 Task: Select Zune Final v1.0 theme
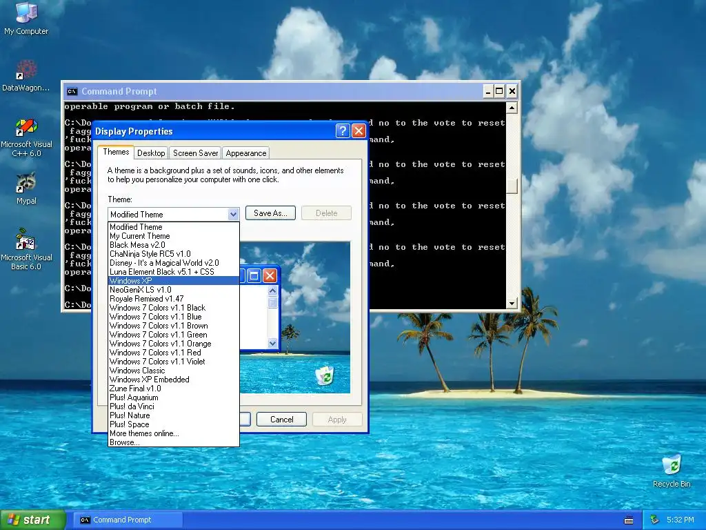pos(174,389)
